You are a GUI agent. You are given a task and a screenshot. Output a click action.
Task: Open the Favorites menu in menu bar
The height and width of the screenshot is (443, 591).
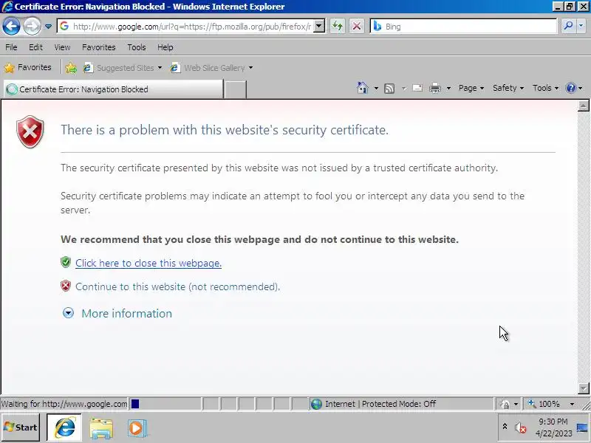[x=99, y=47]
